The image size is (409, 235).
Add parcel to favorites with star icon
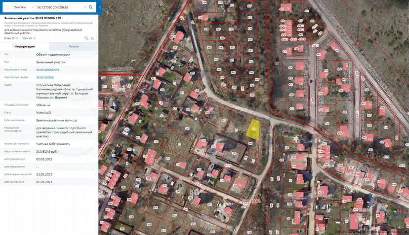[x=92, y=38]
